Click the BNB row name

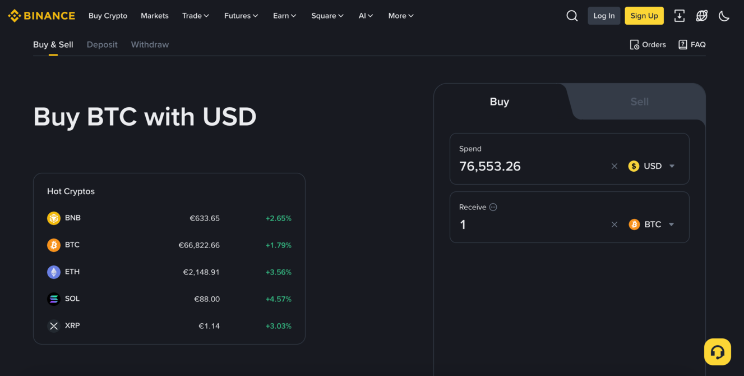[x=73, y=218]
